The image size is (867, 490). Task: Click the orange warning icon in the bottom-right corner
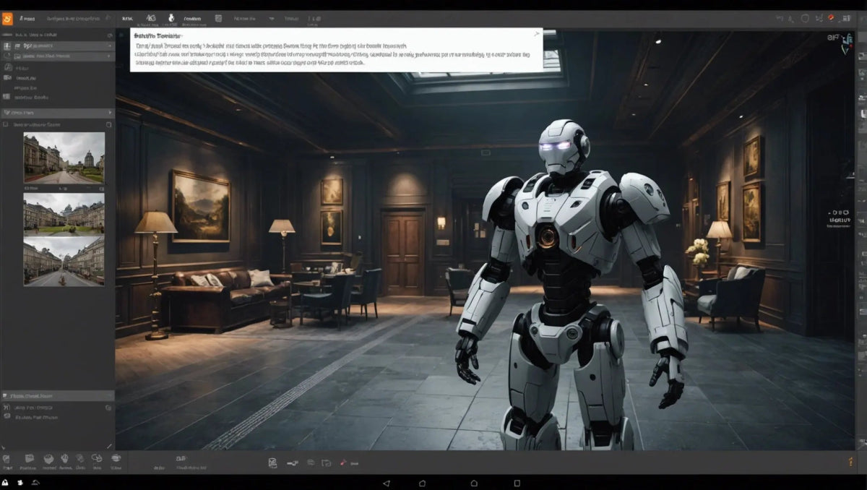coord(850,460)
